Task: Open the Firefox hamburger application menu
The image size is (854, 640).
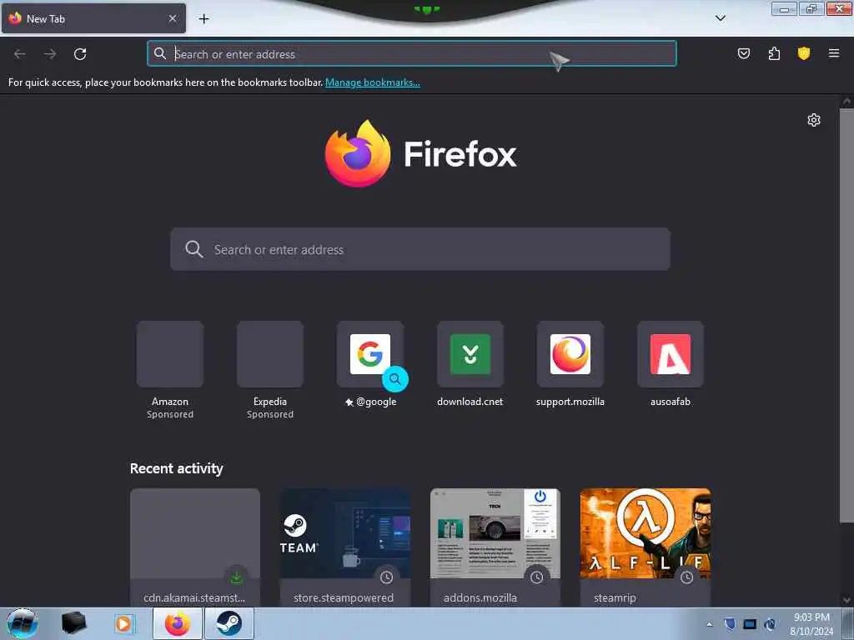Action: (834, 53)
